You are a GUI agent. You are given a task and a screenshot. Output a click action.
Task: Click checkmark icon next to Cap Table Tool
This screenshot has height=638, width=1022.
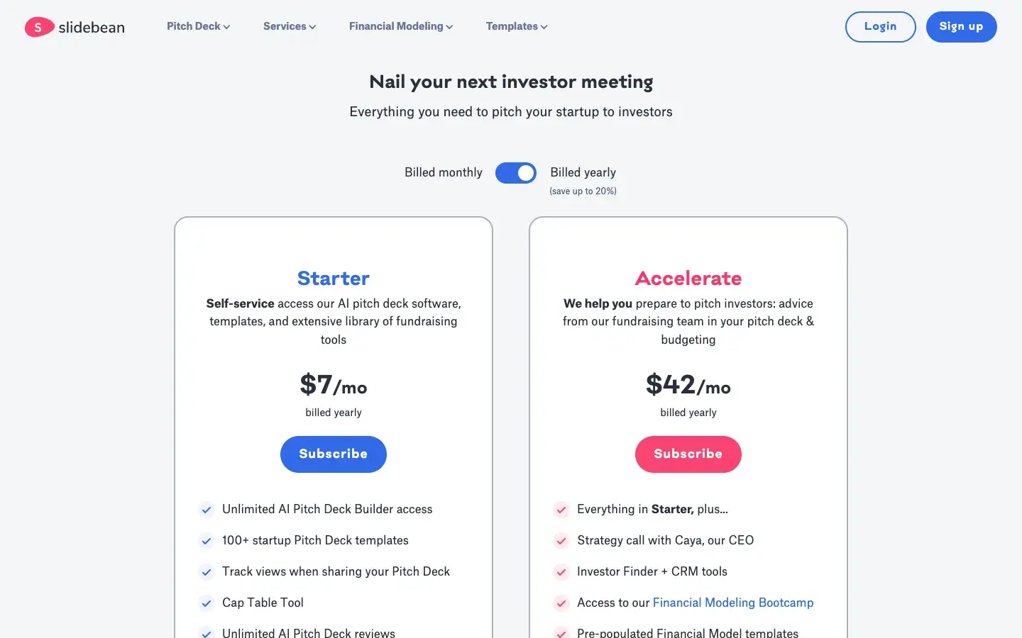pyautogui.click(x=207, y=603)
